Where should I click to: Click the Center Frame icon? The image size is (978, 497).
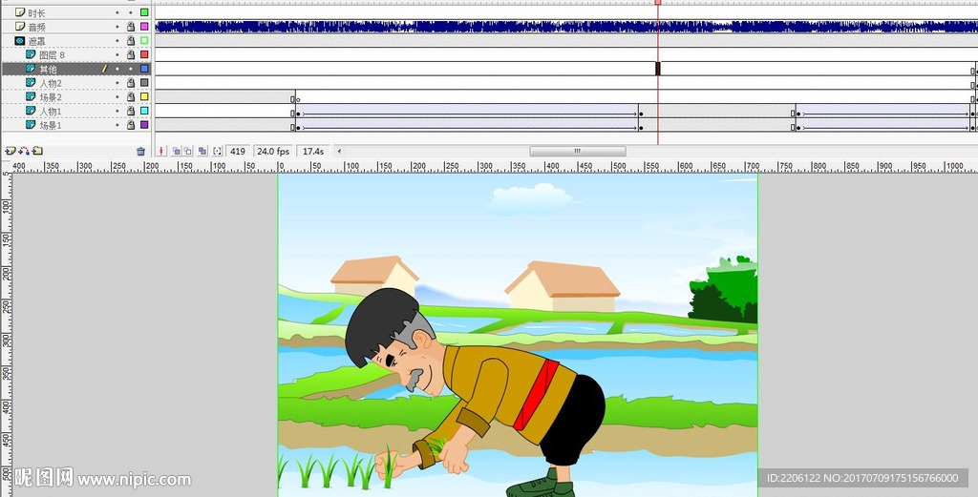(x=162, y=151)
